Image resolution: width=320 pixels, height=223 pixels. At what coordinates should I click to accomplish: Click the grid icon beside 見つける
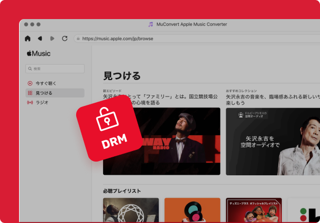click(30, 93)
